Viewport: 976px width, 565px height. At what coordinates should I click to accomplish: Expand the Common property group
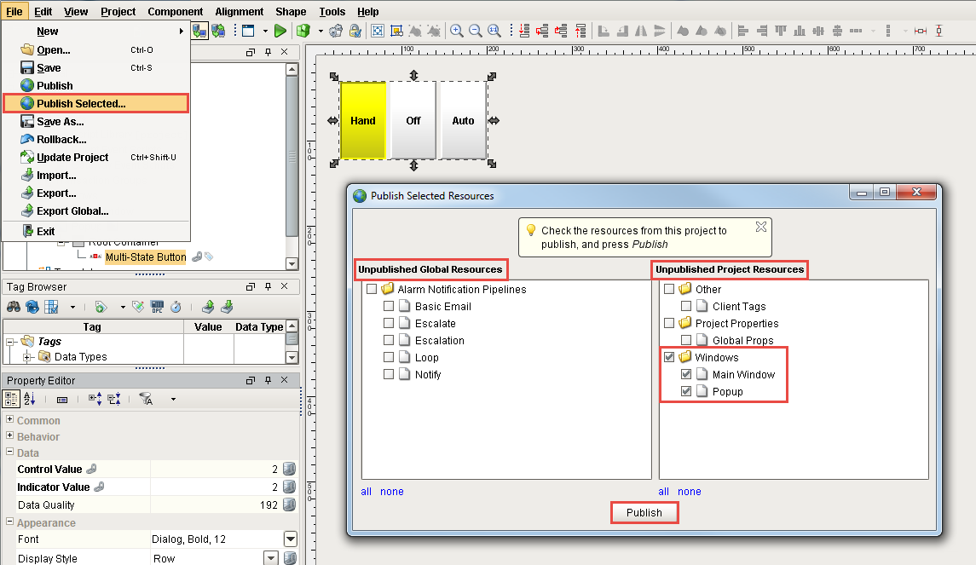[x=10, y=420]
